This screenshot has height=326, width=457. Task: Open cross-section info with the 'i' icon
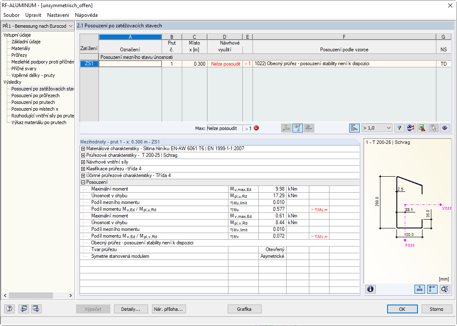[x=371, y=289]
